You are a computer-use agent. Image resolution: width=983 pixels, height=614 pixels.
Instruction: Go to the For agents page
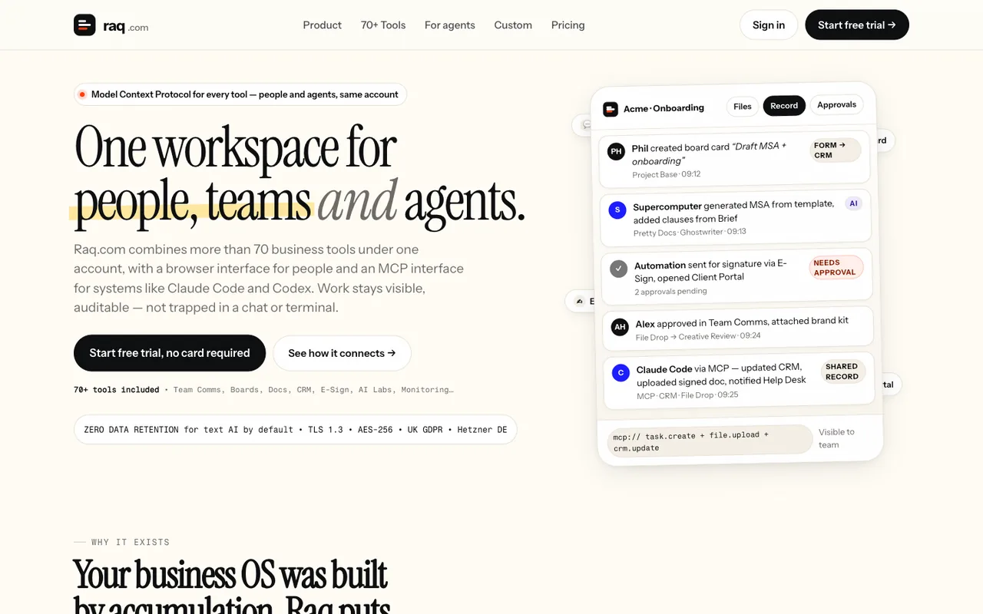click(450, 25)
